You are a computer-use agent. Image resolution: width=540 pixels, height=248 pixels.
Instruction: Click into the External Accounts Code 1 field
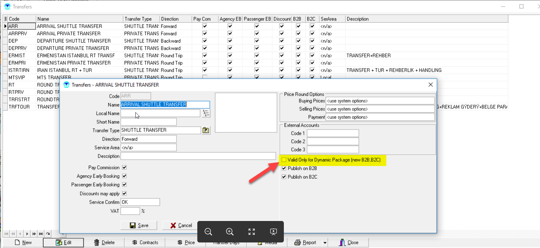click(333, 133)
